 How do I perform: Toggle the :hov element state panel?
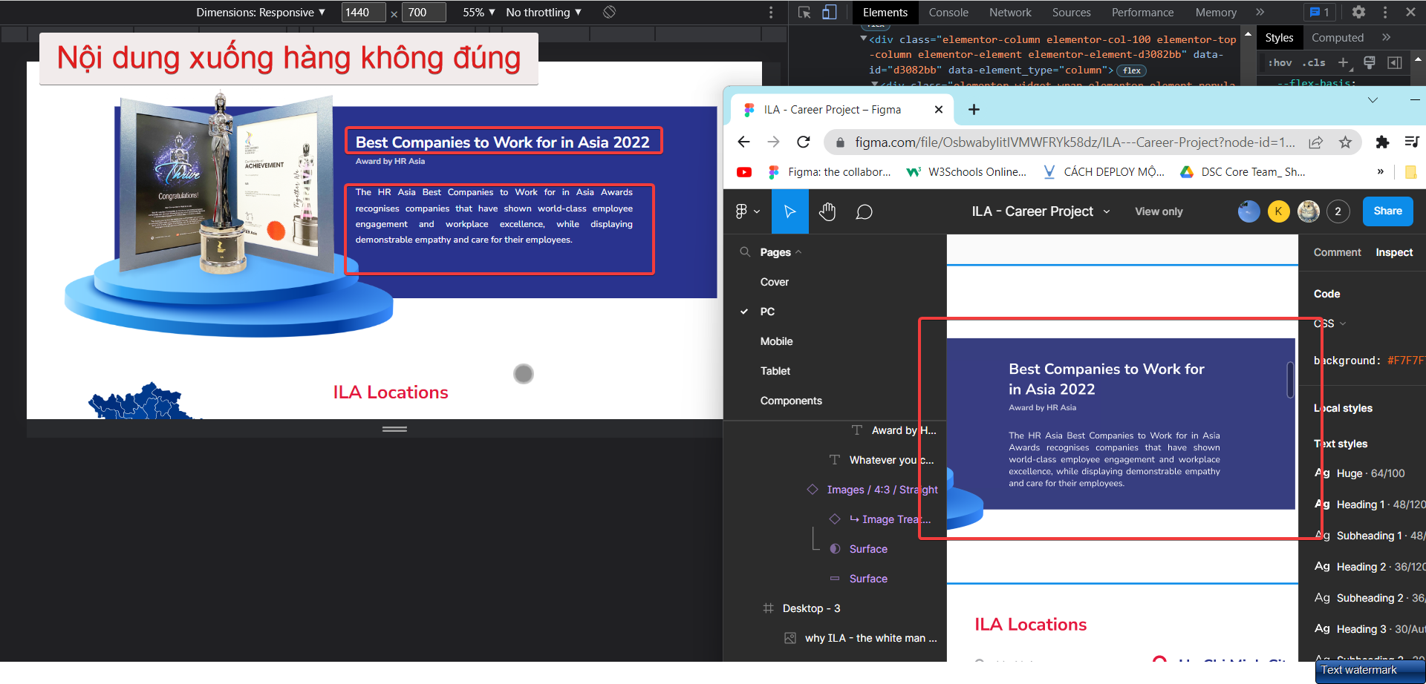pos(1280,63)
